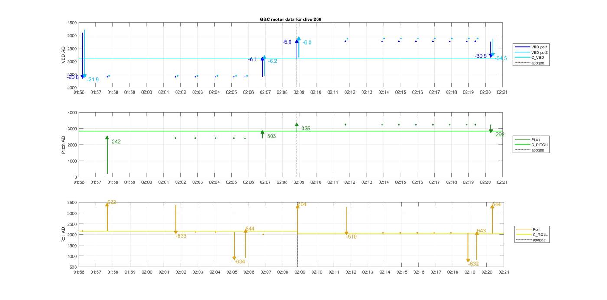This screenshot has width=607, height=300.
Task: Click the "-5.6" VBD data label
Action: [x=287, y=42]
